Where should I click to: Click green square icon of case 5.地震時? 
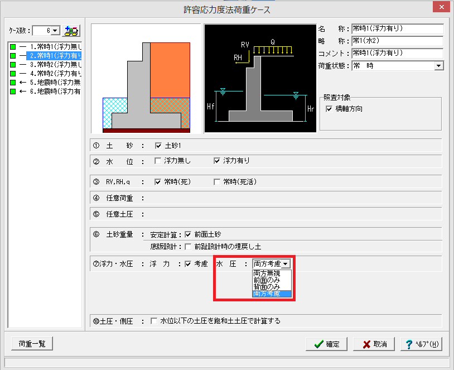(x=13, y=83)
